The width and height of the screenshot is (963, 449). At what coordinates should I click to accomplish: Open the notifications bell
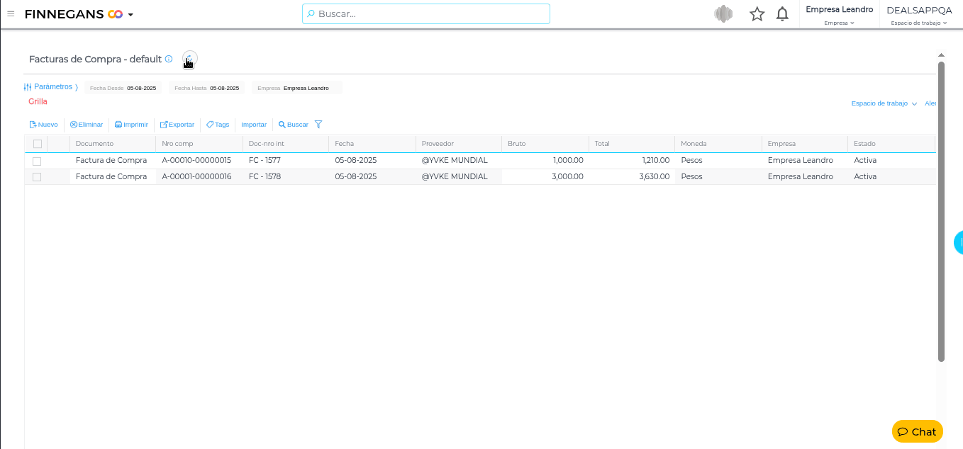(x=782, y=14)
